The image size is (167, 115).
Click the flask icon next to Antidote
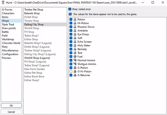click(x=75, y=31)
